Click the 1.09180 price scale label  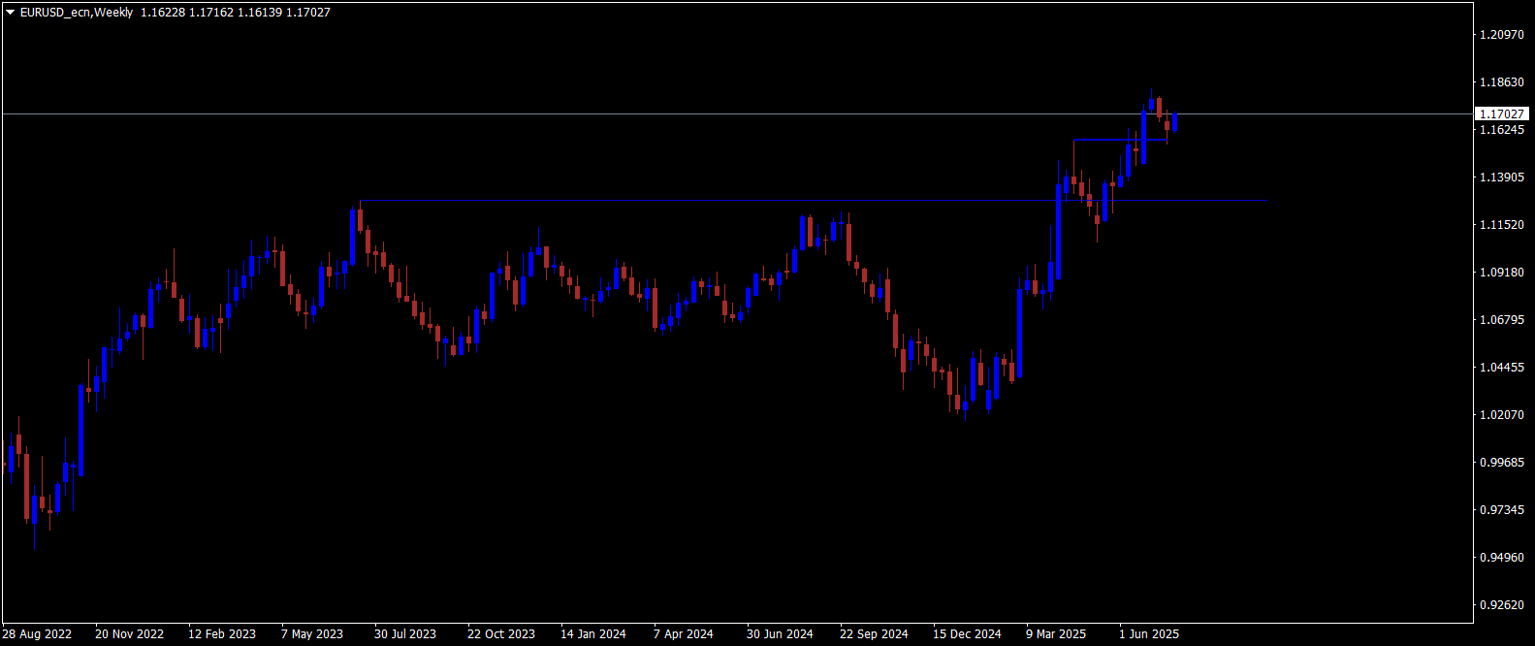coord(1502,273)
